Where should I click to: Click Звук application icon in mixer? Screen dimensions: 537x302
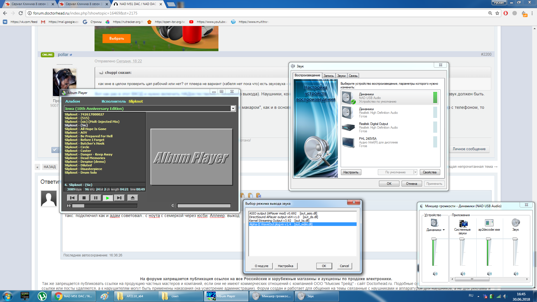click(x=515, y=223)
